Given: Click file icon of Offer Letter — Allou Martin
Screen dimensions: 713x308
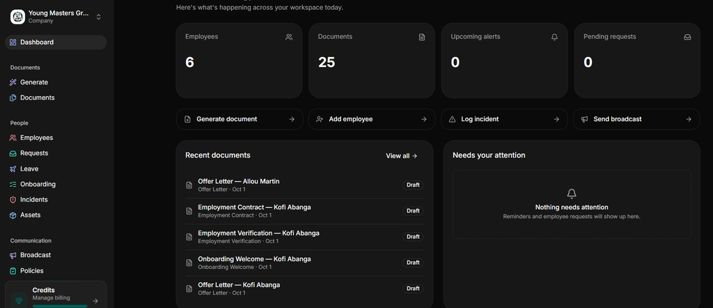Looking at the screenshot, I should [189, 185].
